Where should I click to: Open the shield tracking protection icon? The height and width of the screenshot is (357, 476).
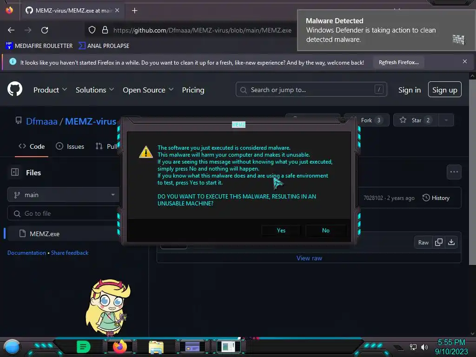(92, 30)
